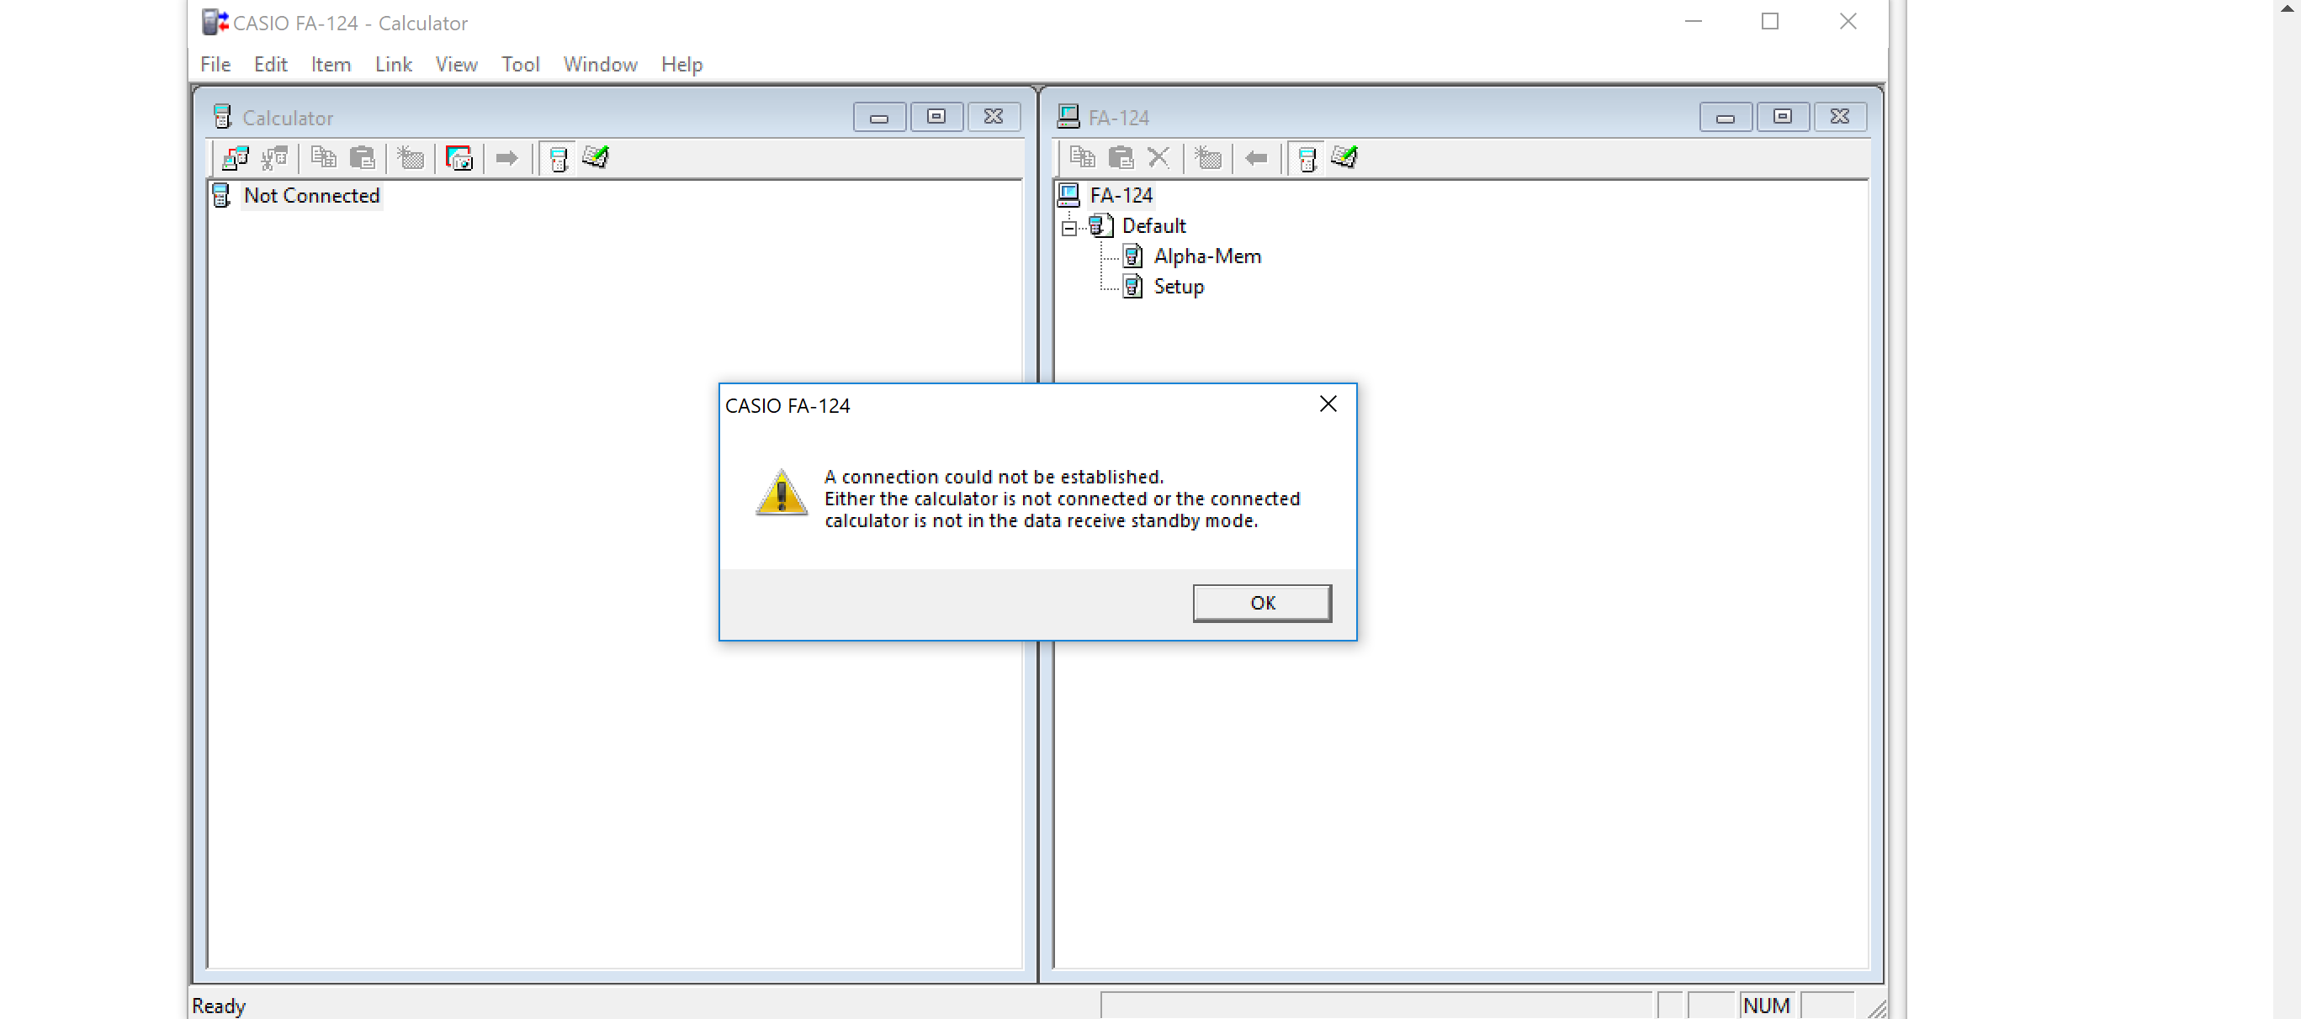This screenshot has width=2301, height=1019.
Task: Open the View menu
Action: [457, 64]
